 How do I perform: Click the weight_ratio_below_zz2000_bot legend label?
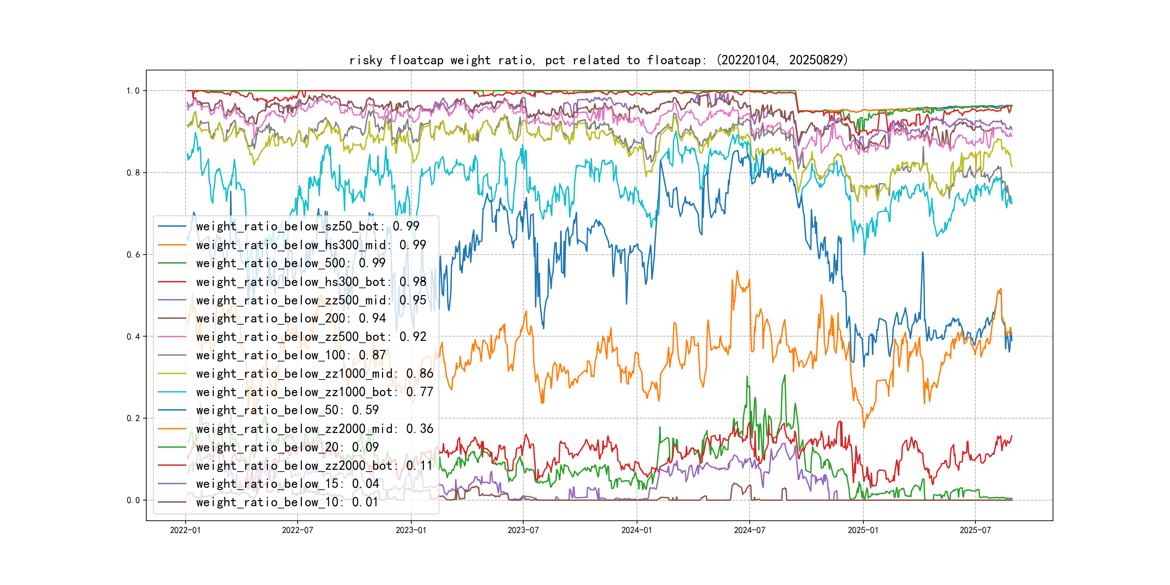tap(314, 465)
